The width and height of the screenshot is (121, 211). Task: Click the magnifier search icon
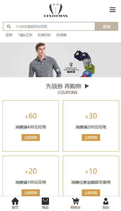pos(9,26)
